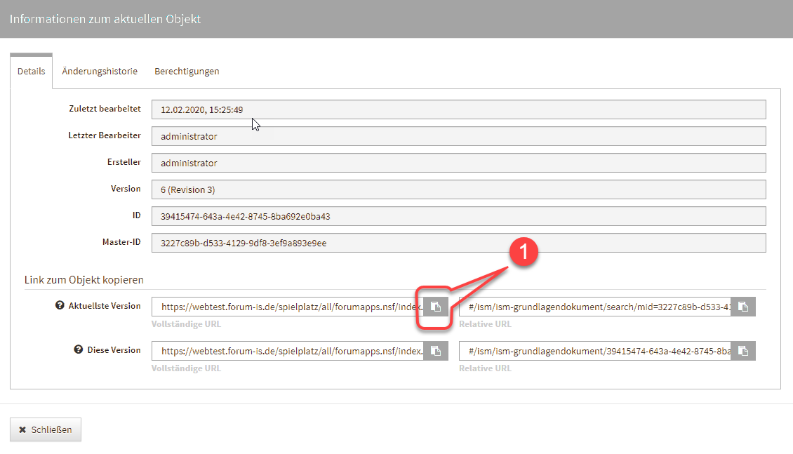This screenshot has width=793, height=454.
Task: Click Diese Version relative URL text box
Action: 595,351
